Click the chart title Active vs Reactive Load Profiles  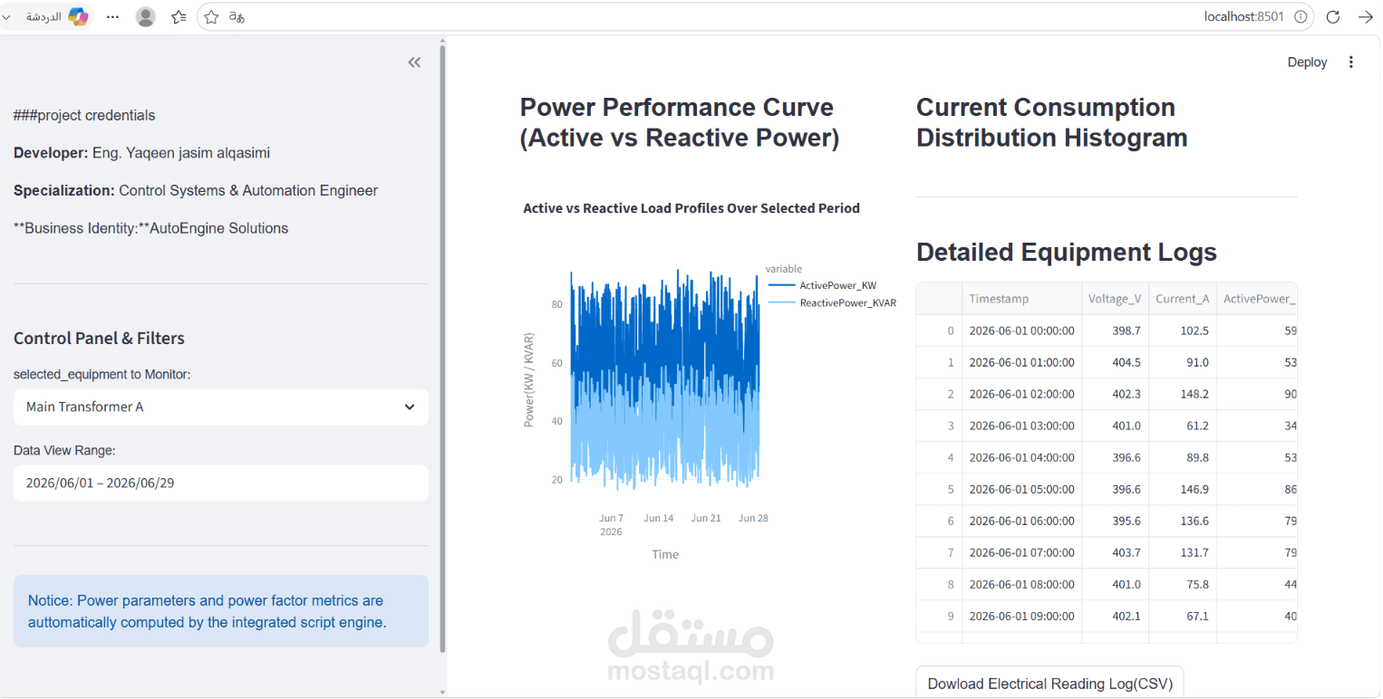[x=691, y=208]
